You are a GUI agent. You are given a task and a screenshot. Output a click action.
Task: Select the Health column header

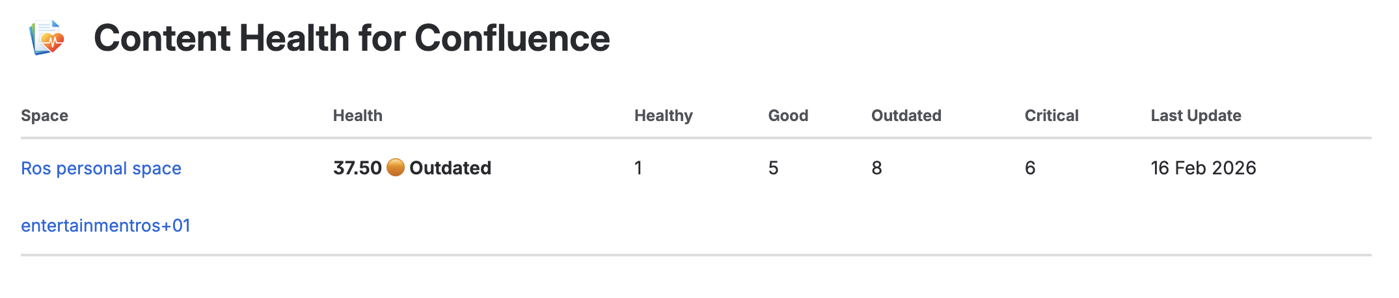(357, 116)
